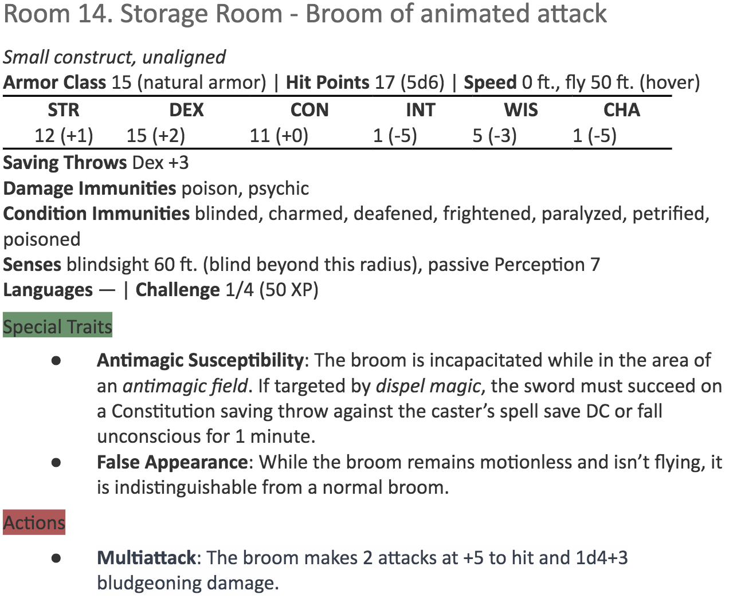This screenshot has width=729, height=598.
Task: Click the red Actions highlighted label
Action: [x=34, y=522]
